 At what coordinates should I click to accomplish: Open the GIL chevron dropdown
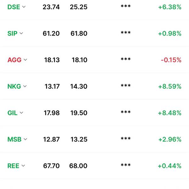click(x=21, y=112)
